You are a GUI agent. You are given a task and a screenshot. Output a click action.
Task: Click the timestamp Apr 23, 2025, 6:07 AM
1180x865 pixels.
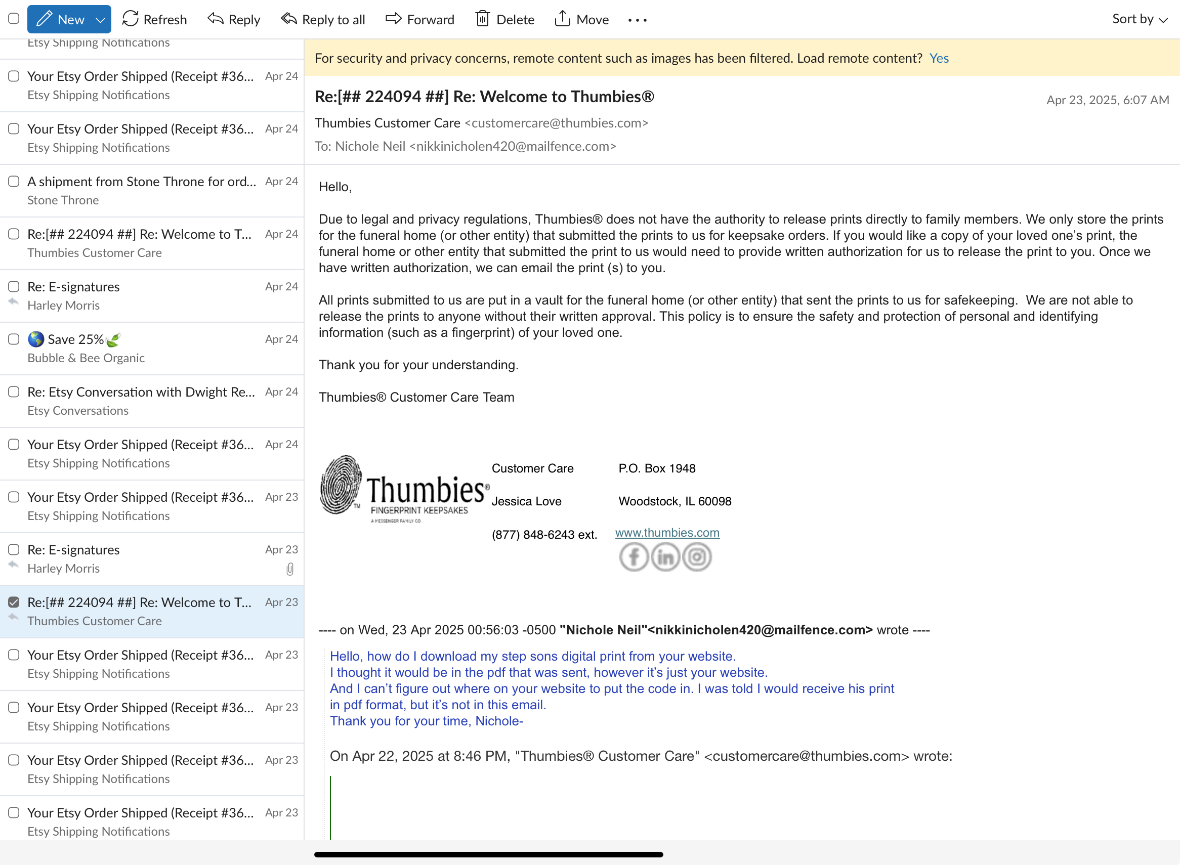coord(1108,100)
